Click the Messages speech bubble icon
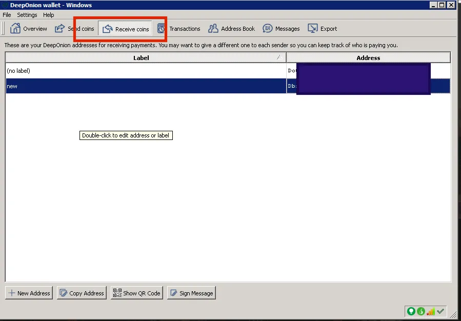Screen dimensions: 461x321 point(268,29)
